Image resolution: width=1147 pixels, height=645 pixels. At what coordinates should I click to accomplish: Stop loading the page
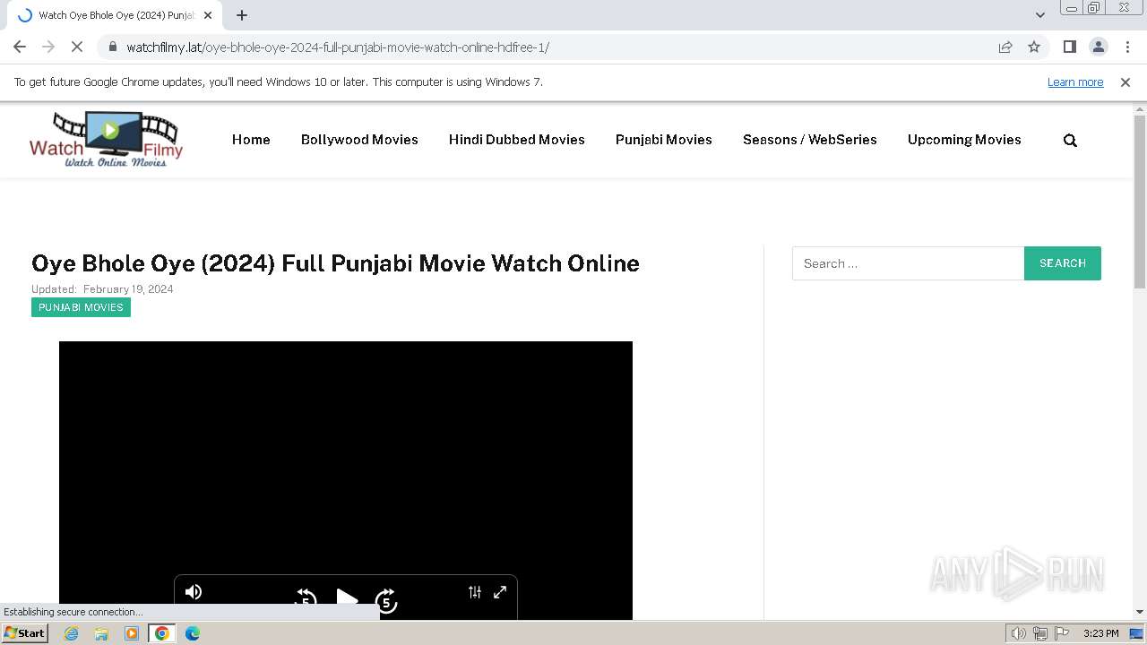click(x=77, y=47)
